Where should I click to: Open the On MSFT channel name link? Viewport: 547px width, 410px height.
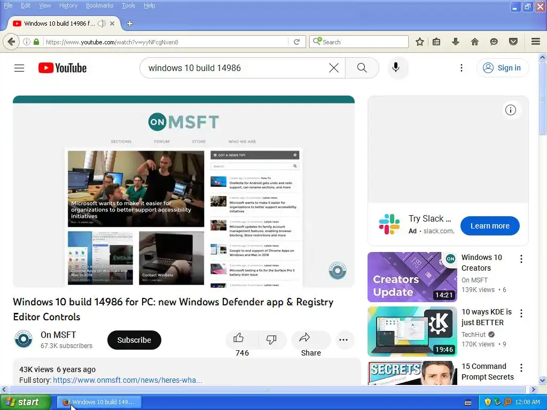[58, 335]
